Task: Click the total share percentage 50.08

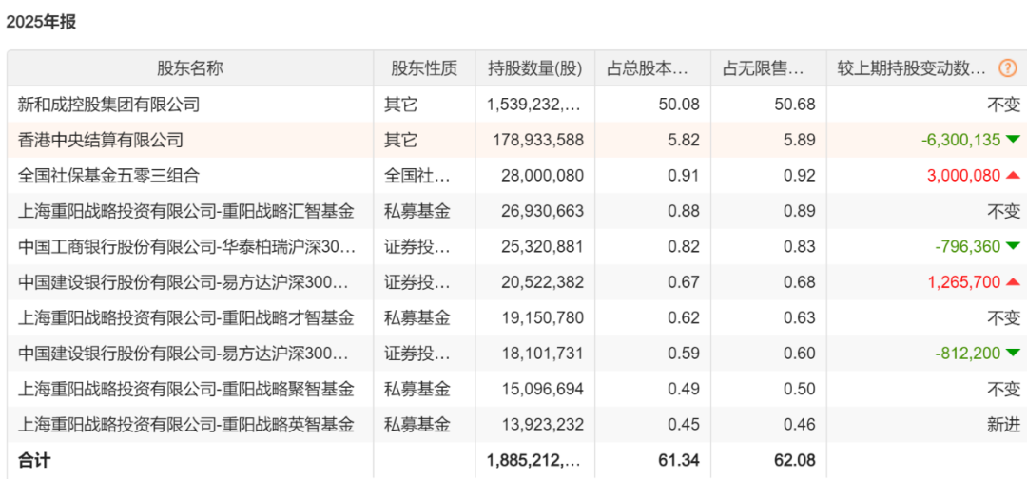Action: tap(679, 104)
